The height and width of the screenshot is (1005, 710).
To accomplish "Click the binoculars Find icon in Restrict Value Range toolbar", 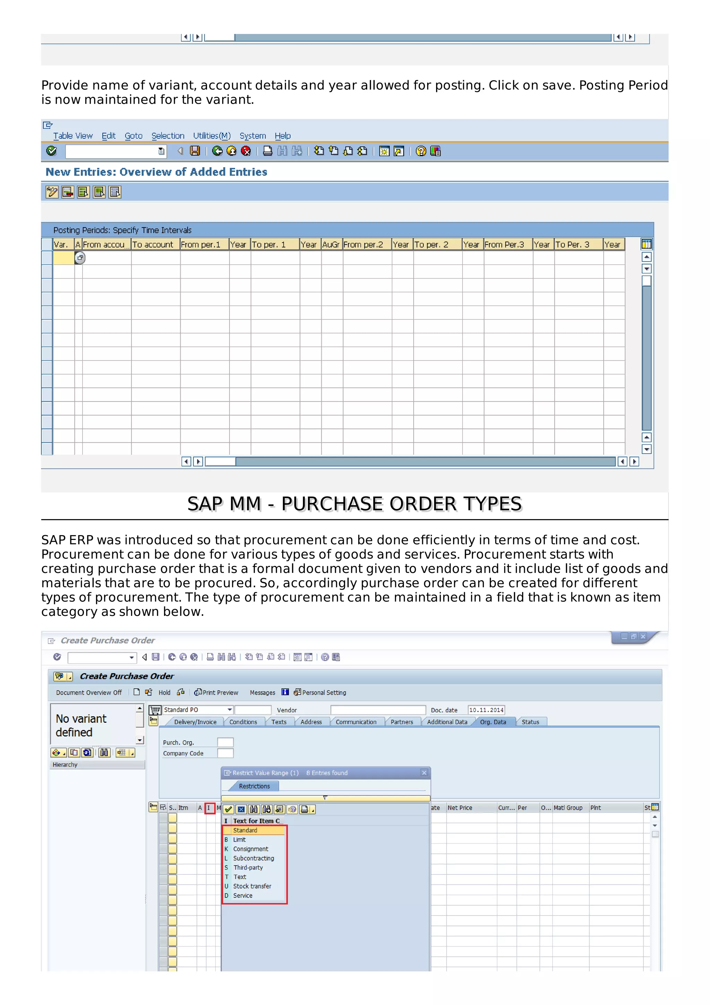I will tap(254, 809).
